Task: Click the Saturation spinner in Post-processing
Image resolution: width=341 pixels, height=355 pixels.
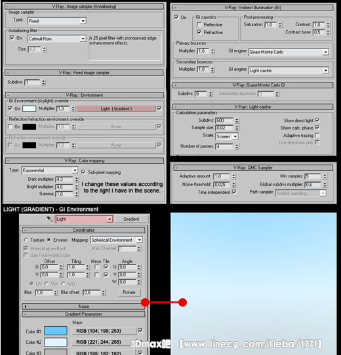Action: click(280, 25)
